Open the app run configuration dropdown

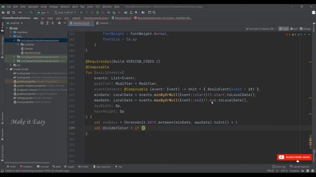tap(43, 12)
